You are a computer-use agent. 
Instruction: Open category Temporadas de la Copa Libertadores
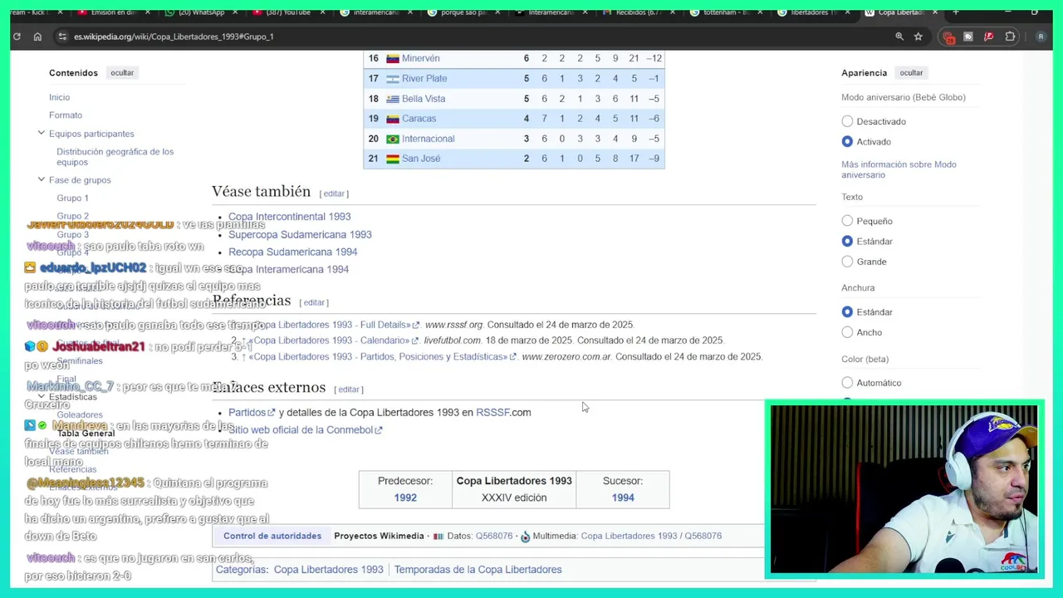[478, 570]
